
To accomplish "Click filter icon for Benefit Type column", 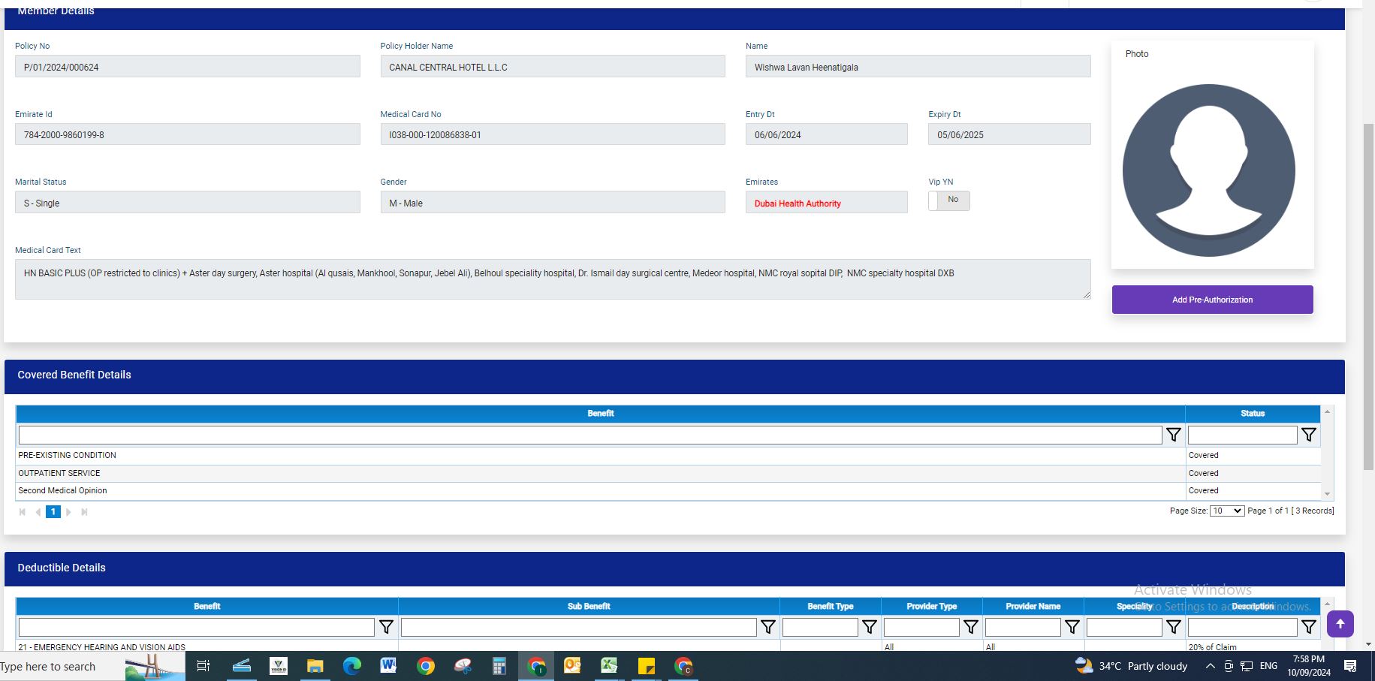I will pyautogui.click(x=869, y=627).
